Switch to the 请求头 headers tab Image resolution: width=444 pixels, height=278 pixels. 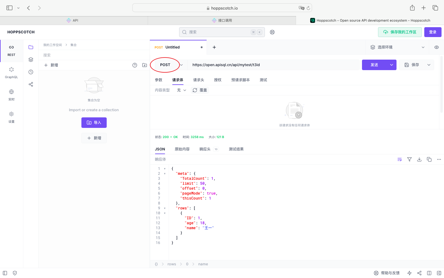(199, 80)
